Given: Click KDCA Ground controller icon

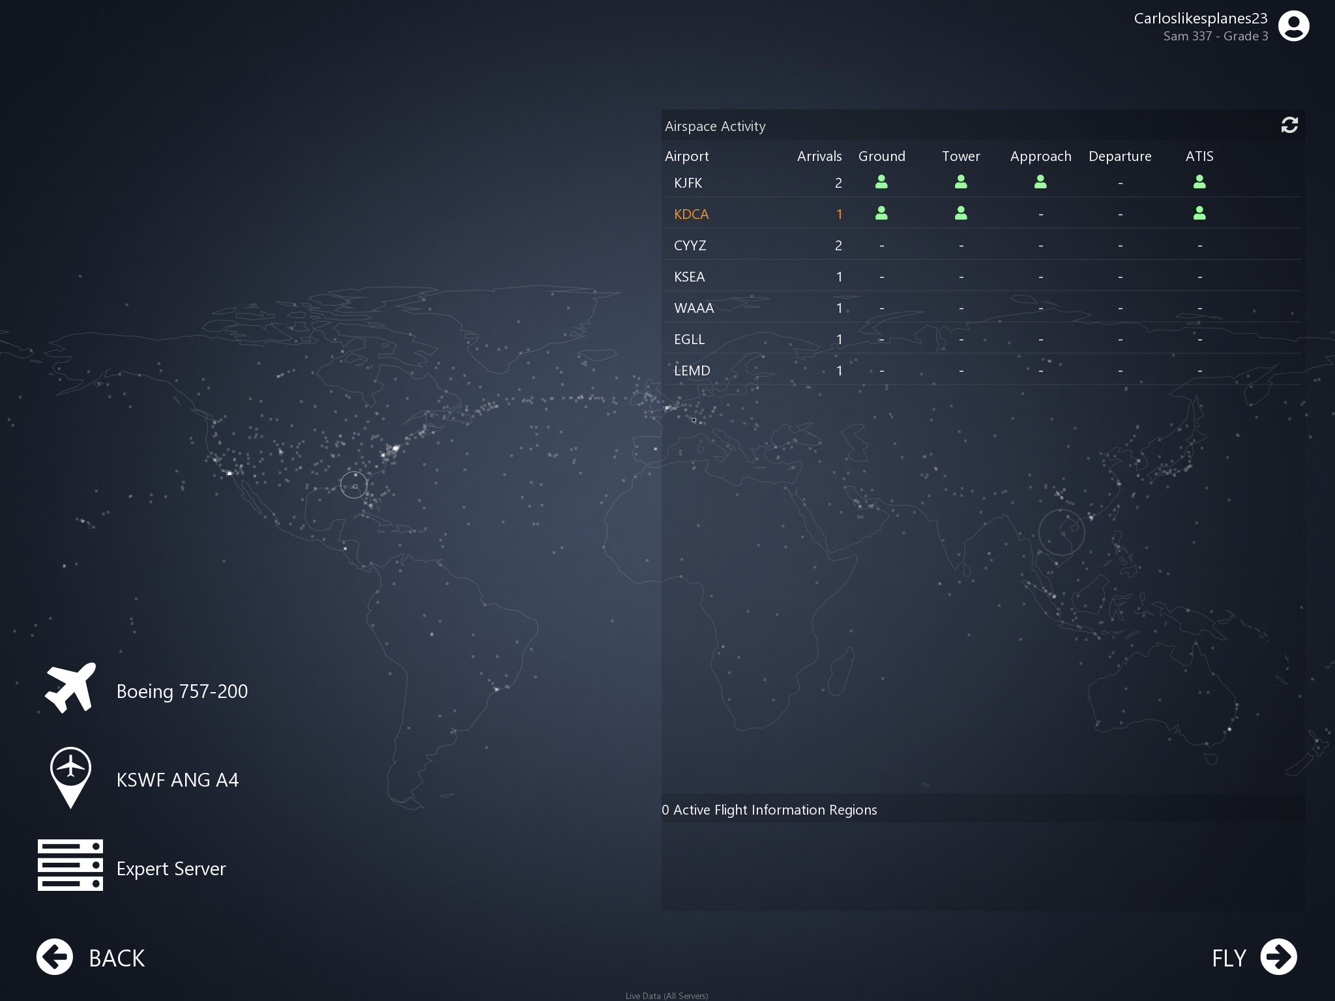Looking at the screenshot, I should 881,213.
